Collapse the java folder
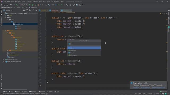 [10, 22]
